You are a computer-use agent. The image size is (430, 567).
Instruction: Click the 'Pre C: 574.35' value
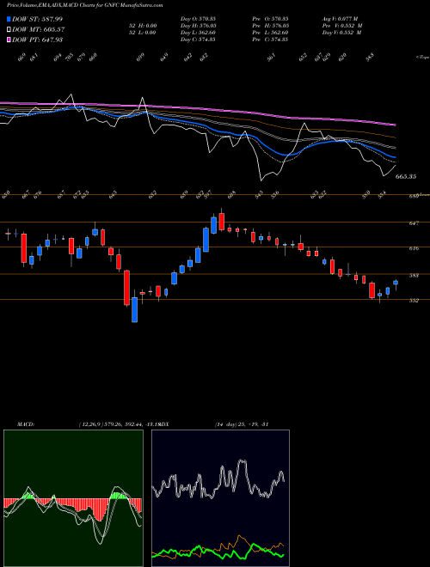[270, 40]
